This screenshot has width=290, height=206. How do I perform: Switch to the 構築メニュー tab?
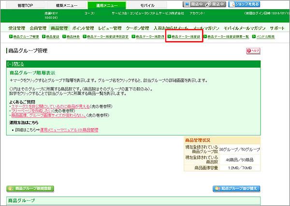[x=67, y=5]
